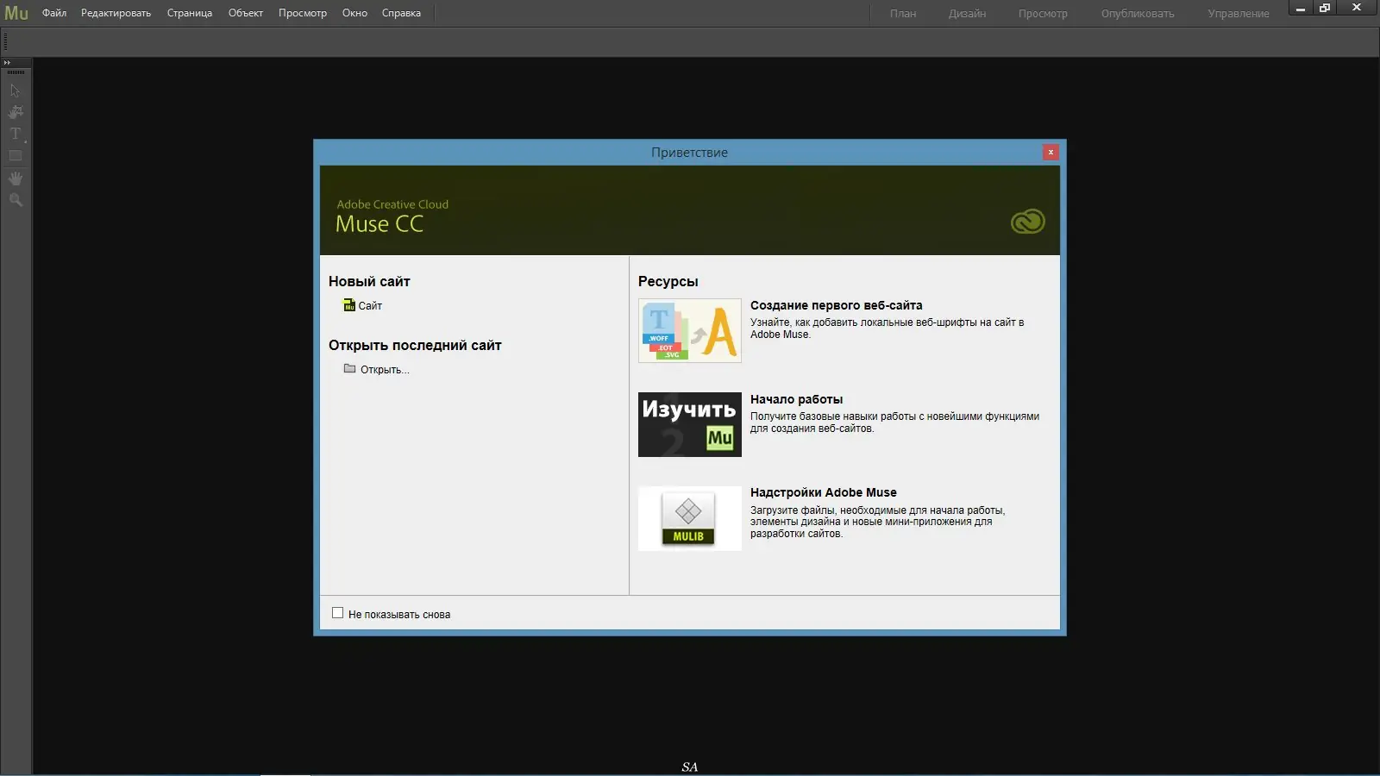Enable the Не показывать снова checkbox
1380x776 pixels.
pyautogui.click(x=337, y=612)
